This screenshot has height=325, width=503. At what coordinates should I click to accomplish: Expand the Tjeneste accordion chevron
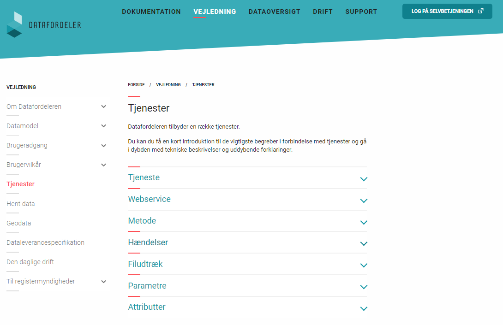point(364,179)
